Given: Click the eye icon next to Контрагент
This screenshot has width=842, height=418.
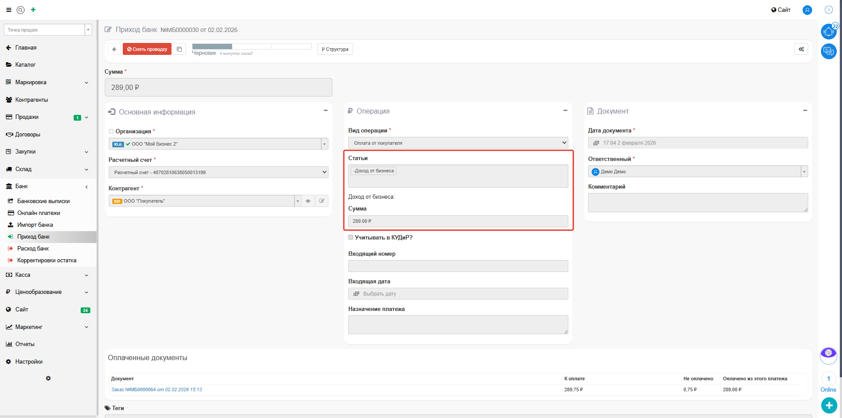Looking at the screenshot, I should (x=308, y=201).
